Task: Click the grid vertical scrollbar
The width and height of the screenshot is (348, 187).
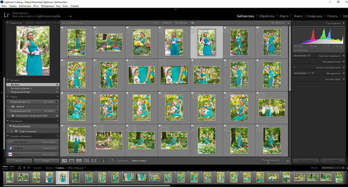Action: pos(289,58)
